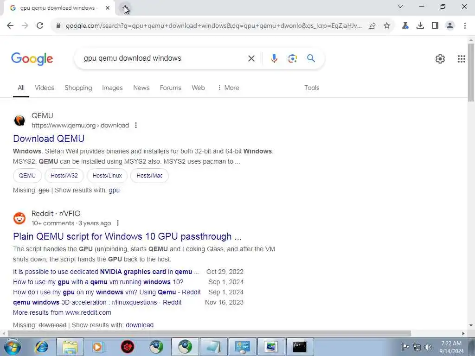This screenshot has width=475, height=356.
Task: Open Plain QEMU script Reddit result
Action: (127, 236)
